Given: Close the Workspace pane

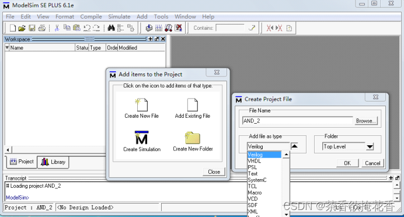Looking at the screenshot, I should [x=163, y=39].
